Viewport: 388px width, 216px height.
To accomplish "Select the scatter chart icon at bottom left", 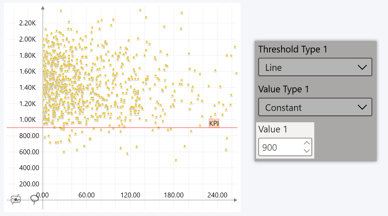I will pyautogui.click(x=15, y=199).
